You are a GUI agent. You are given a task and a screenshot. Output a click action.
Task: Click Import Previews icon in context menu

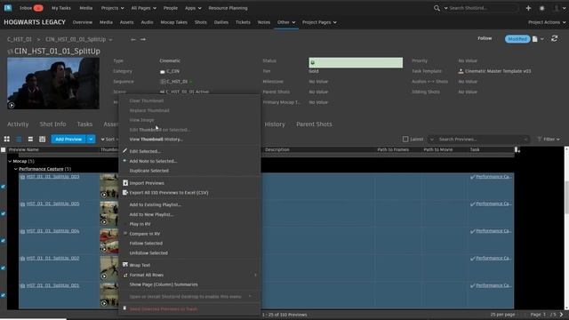[125, 183]
